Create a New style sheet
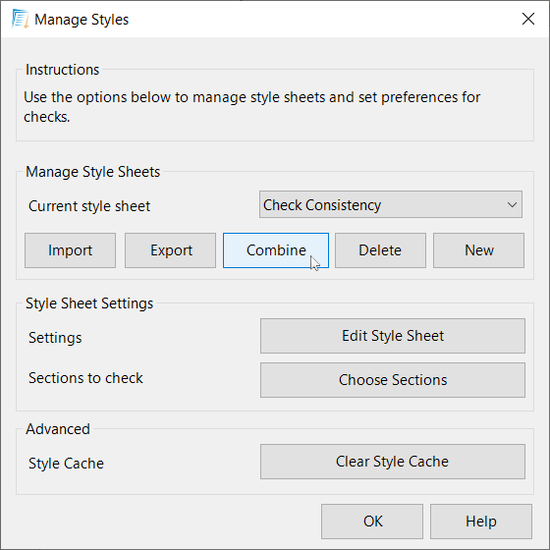 (x=479, y=250)
